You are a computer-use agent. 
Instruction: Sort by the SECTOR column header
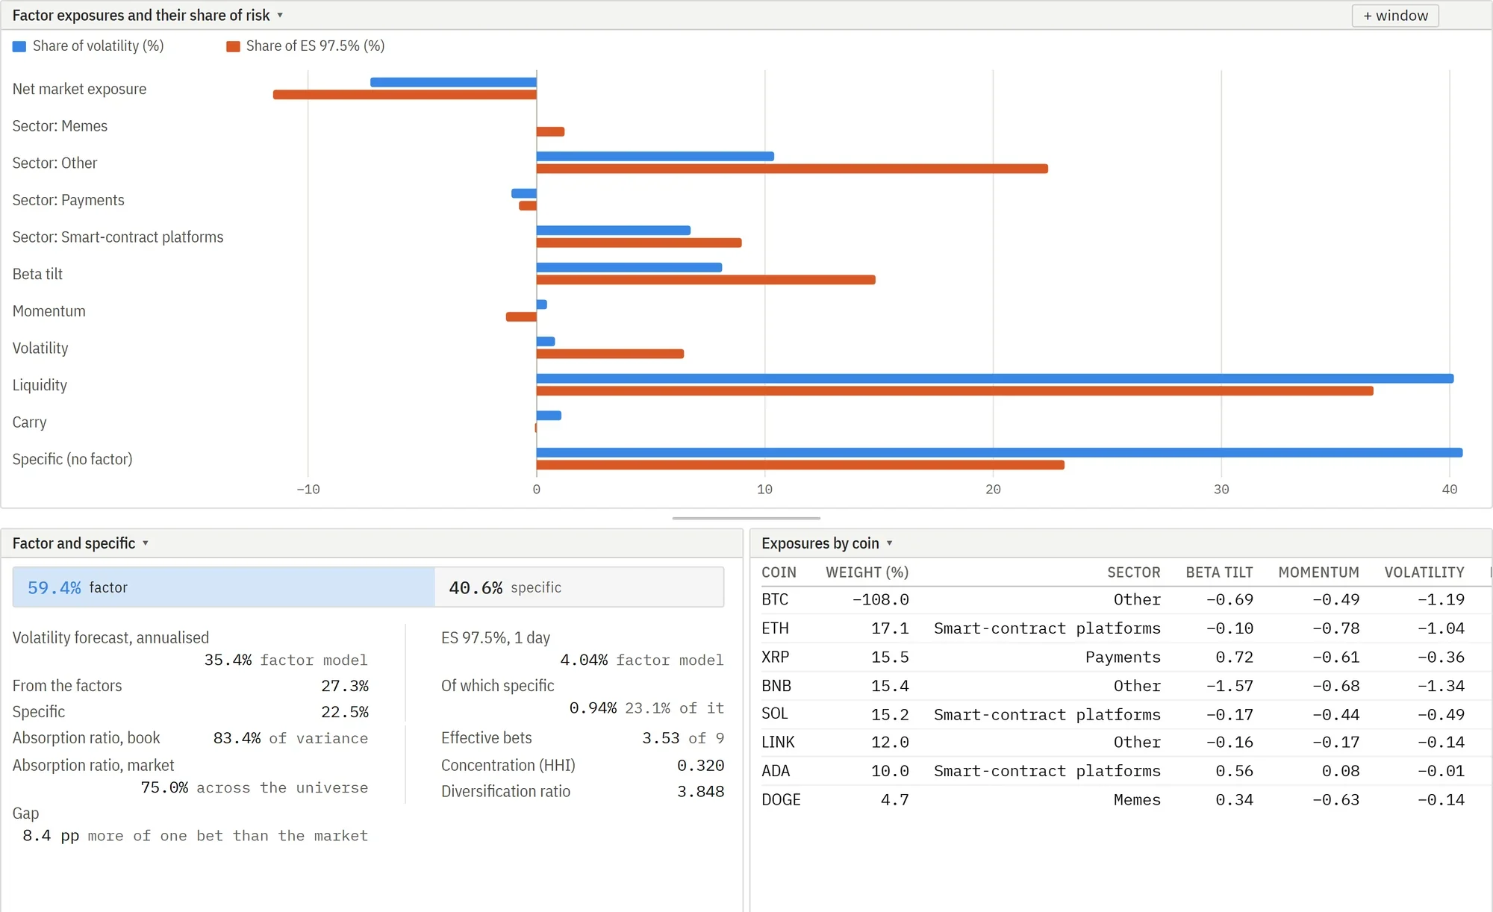1133,572
